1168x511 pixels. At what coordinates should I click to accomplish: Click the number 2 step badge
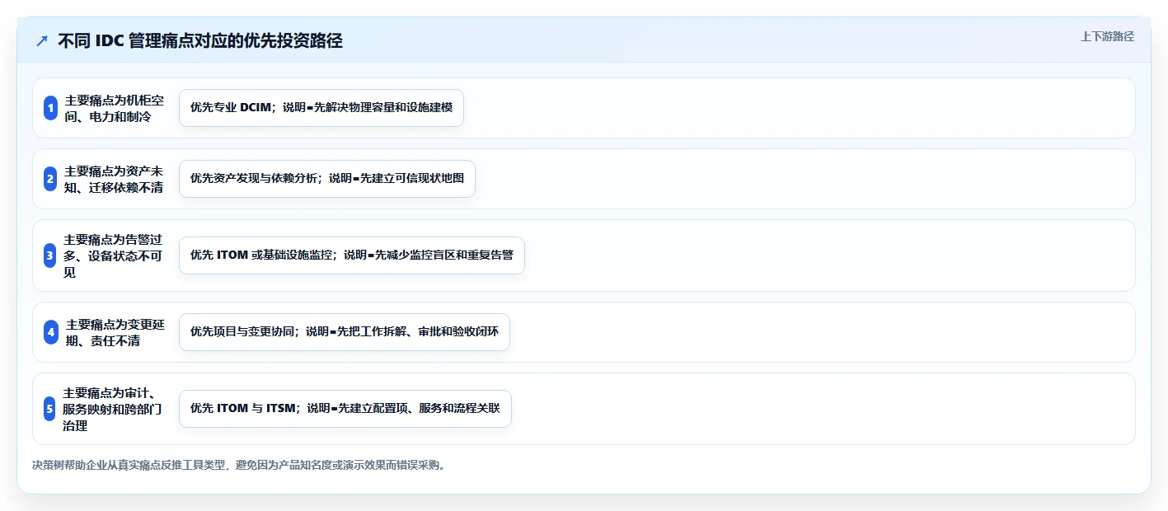(x=50, y=179)
